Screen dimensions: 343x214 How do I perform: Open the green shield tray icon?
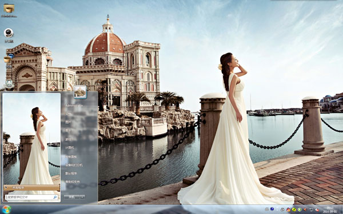pos(300,209)
